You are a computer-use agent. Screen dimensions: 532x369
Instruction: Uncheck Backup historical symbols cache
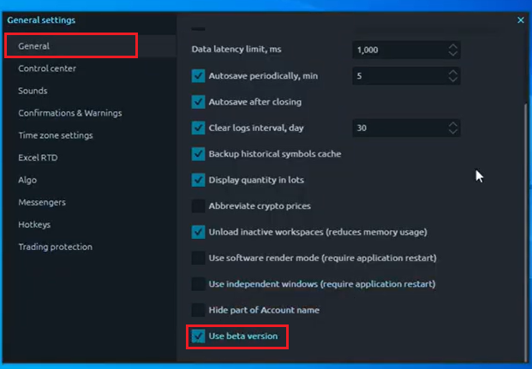(x=198, y=153)
